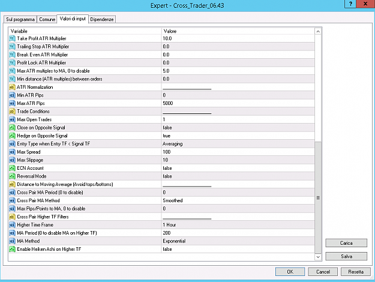
Task: Click the Trade Conditions string icon
Action: coord(12,112)
